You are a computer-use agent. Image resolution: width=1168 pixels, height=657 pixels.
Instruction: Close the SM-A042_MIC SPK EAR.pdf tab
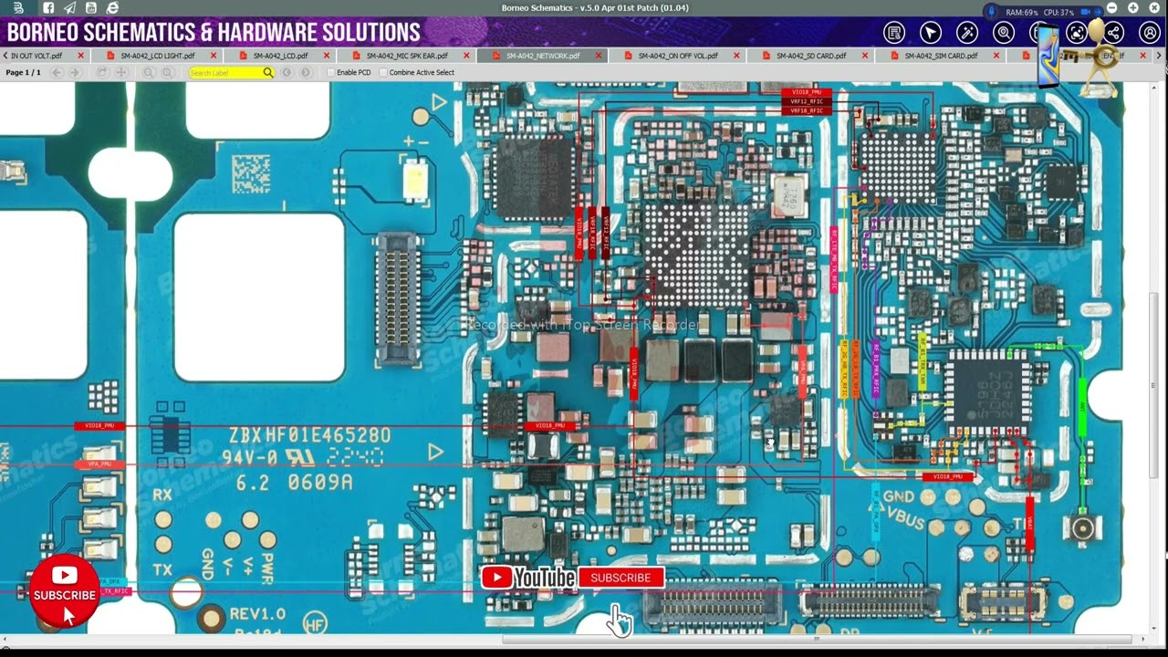467,56
